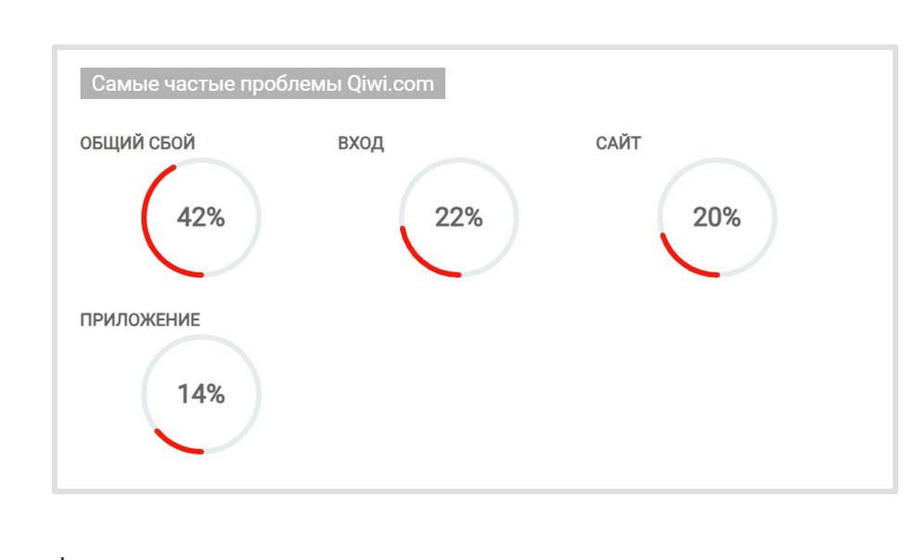Select the "ВХОД" category label
Viewport: 913px width, 560px height.
click(x=361, y=144)
